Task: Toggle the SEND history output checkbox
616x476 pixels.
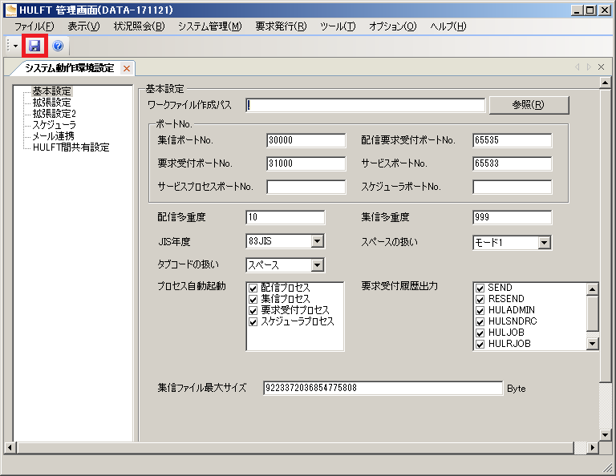Action: click(x=480, y=288)
